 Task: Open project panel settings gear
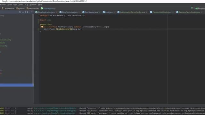click(28, 12)
